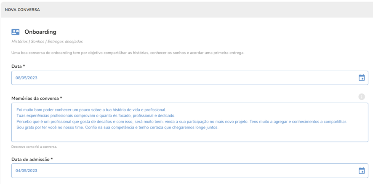Click the 'Histórias | Sonhos | Entregas desejadas' subtitle
The width and height of the screenshot is (373, 184).
click(47, 42)
